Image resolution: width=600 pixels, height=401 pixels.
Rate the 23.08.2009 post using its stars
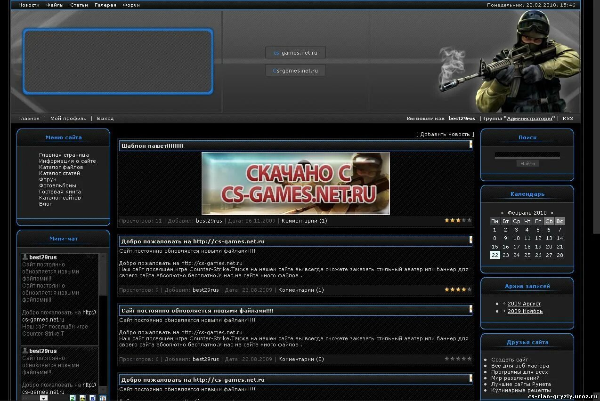pos(458,289)
